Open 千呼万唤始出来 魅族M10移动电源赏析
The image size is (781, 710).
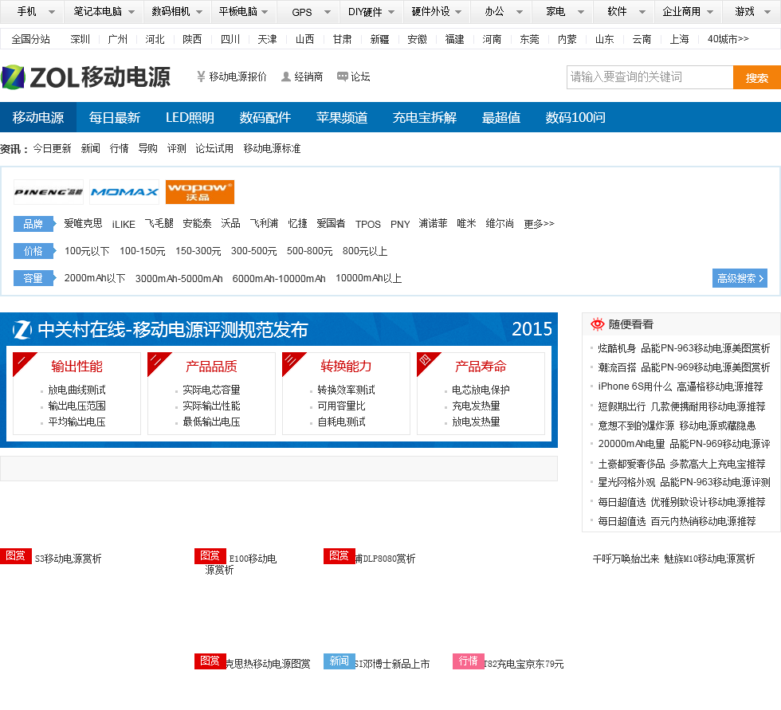coord(673,559)
